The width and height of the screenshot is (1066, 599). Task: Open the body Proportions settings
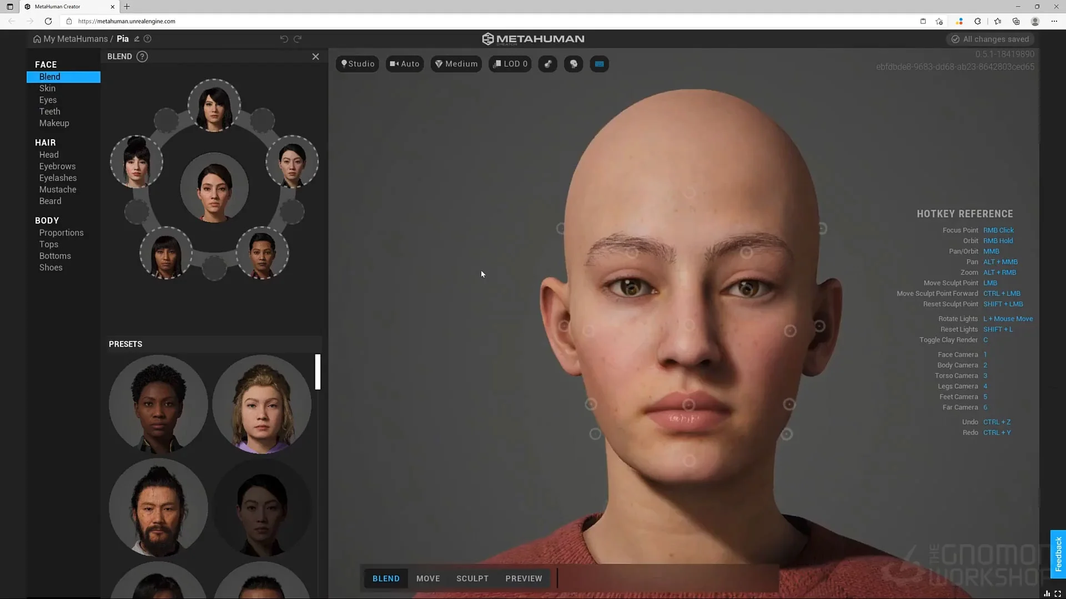(x=61, y=233)
